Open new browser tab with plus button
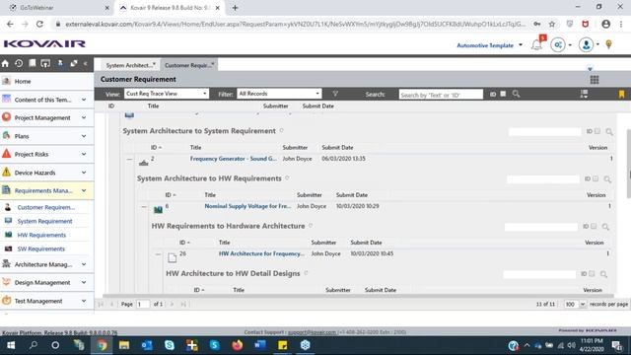Image resolution: width=631 pixels, height=355 pixels. coord(235,8)
